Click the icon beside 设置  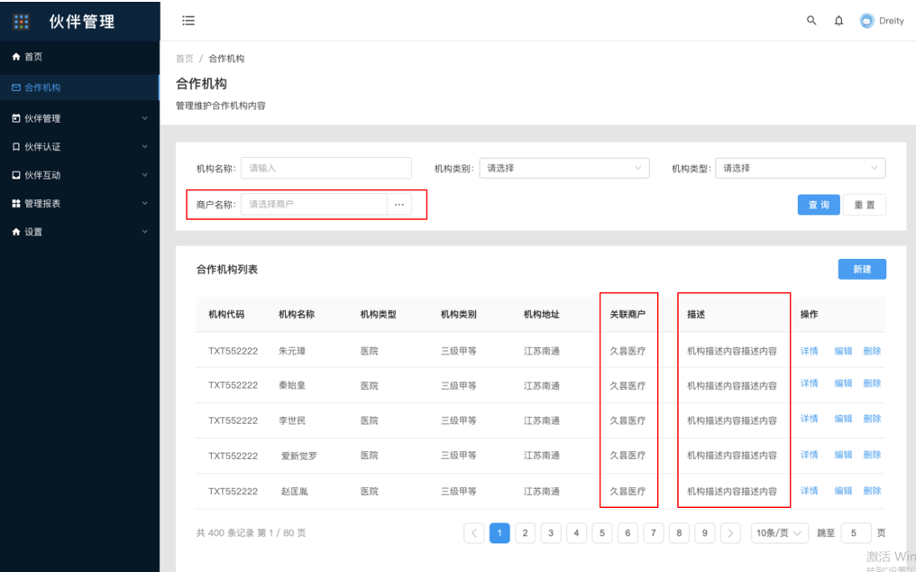pyautogui.click(x=16, y=232)
